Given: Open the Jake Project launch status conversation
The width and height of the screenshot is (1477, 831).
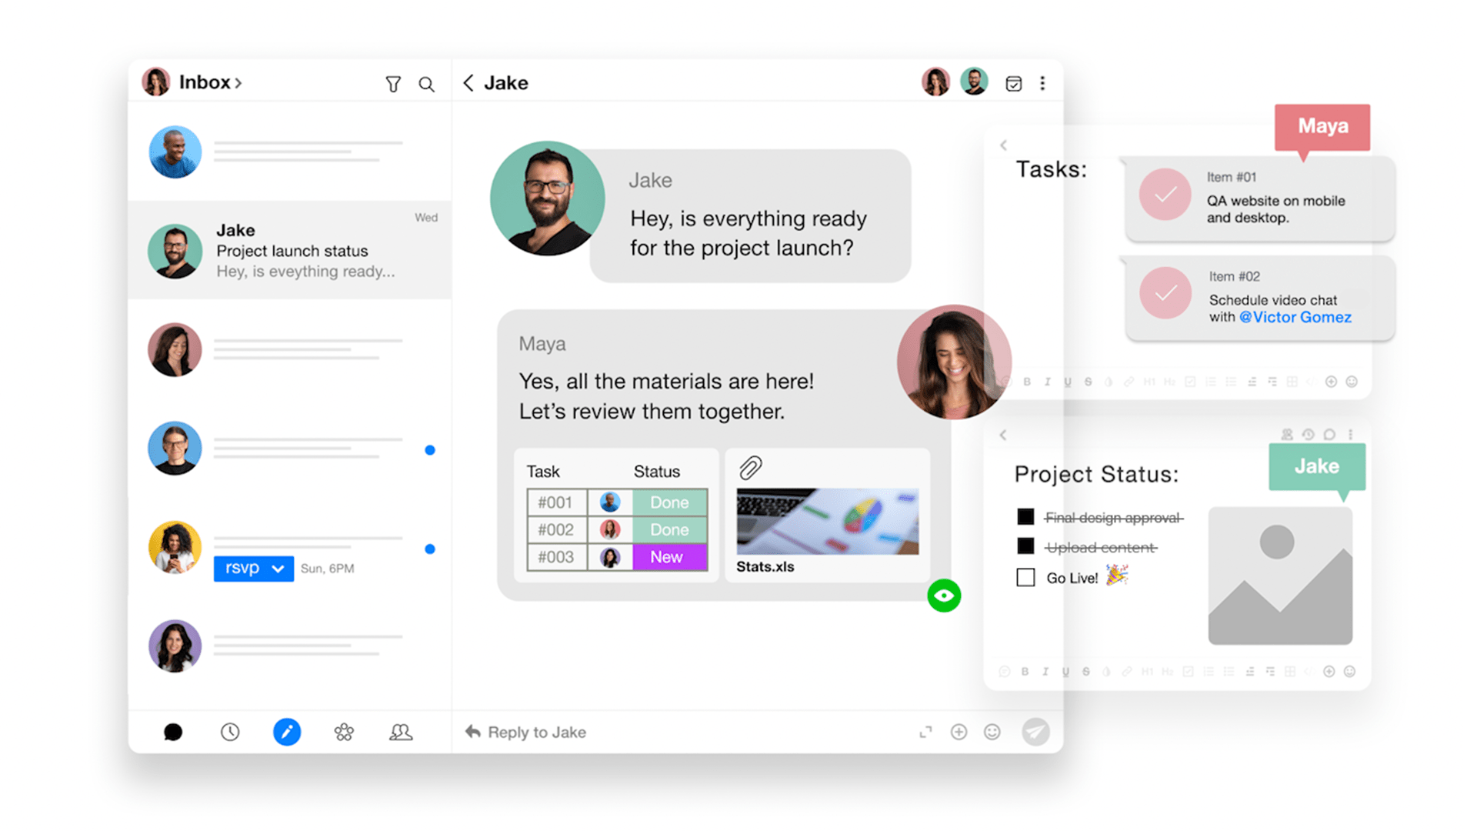Looking at the screenshot, I should [290, 250].
